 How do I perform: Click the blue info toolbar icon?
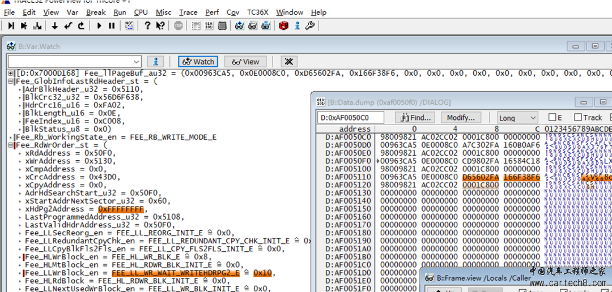[x=297, y=25]
